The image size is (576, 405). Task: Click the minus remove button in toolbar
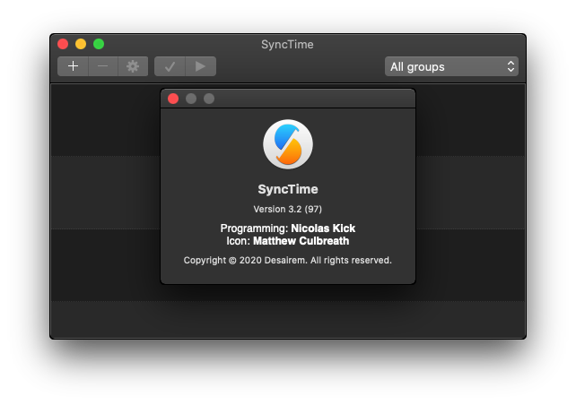pyautogui.click(x=103, y=66)
